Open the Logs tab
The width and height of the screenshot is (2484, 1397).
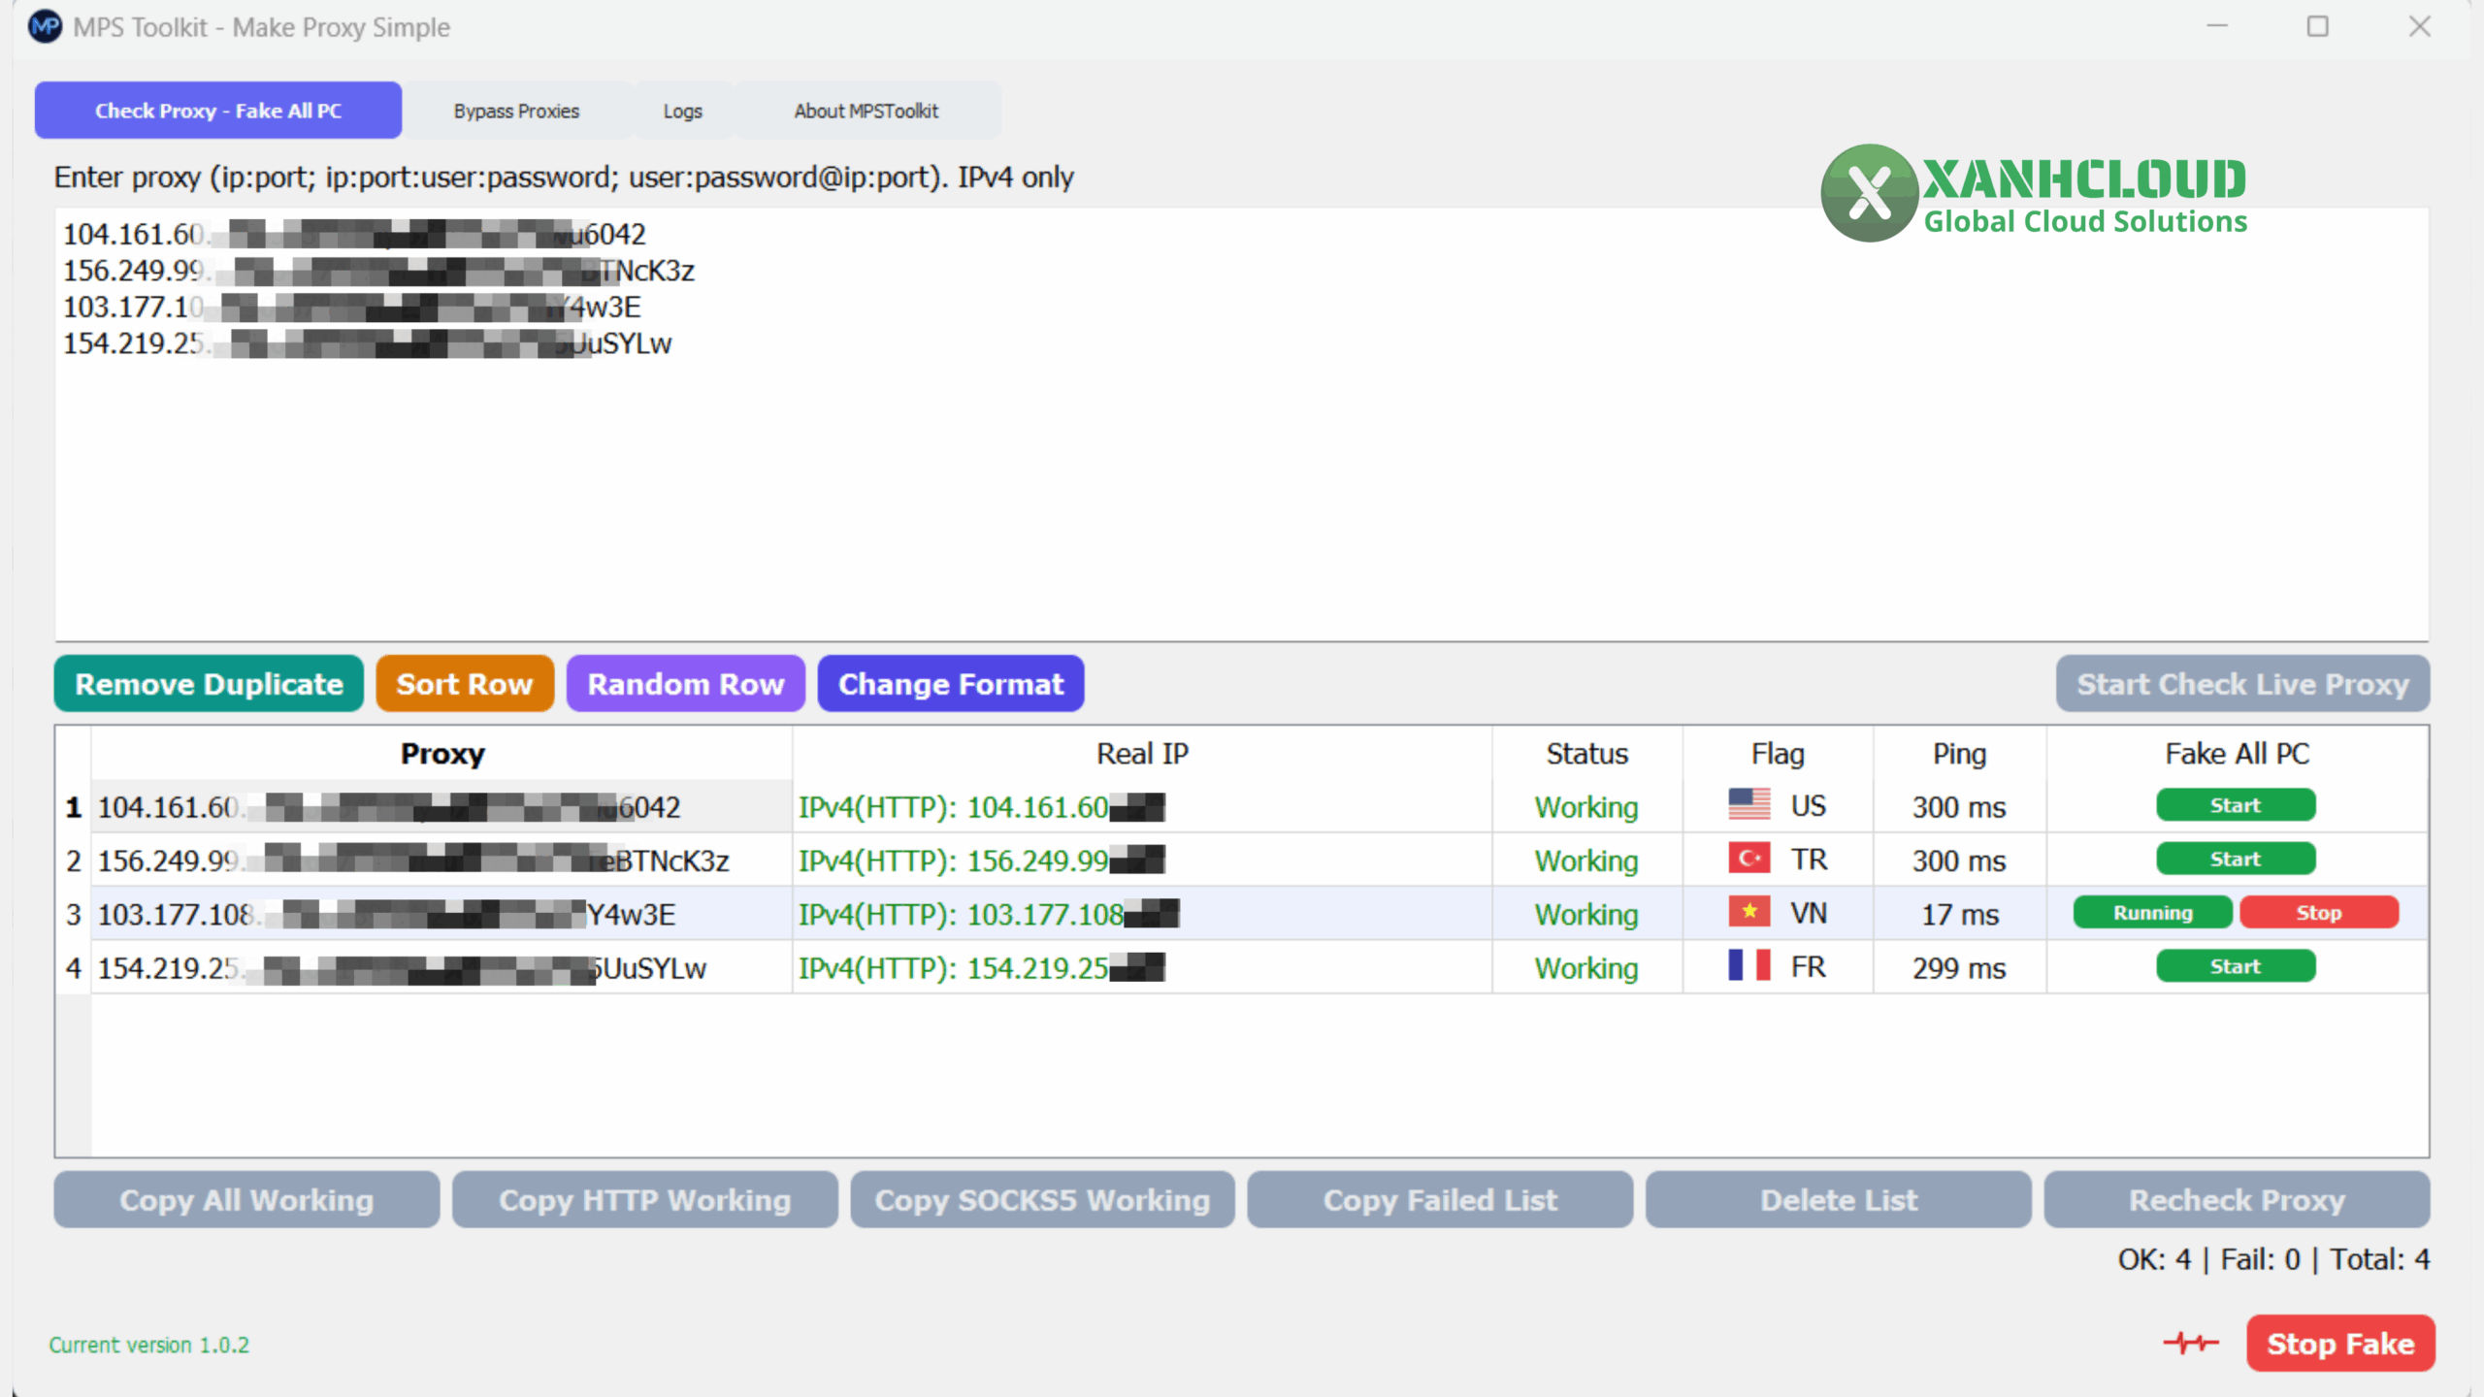[682, 111]
